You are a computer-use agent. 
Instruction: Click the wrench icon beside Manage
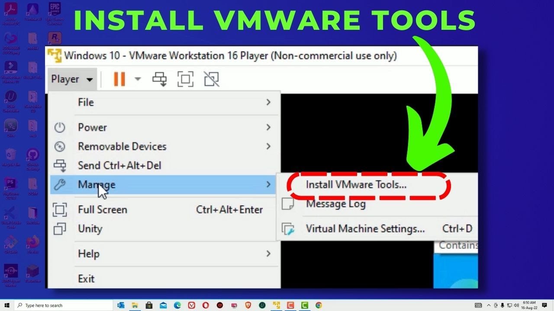pos(60,184)
